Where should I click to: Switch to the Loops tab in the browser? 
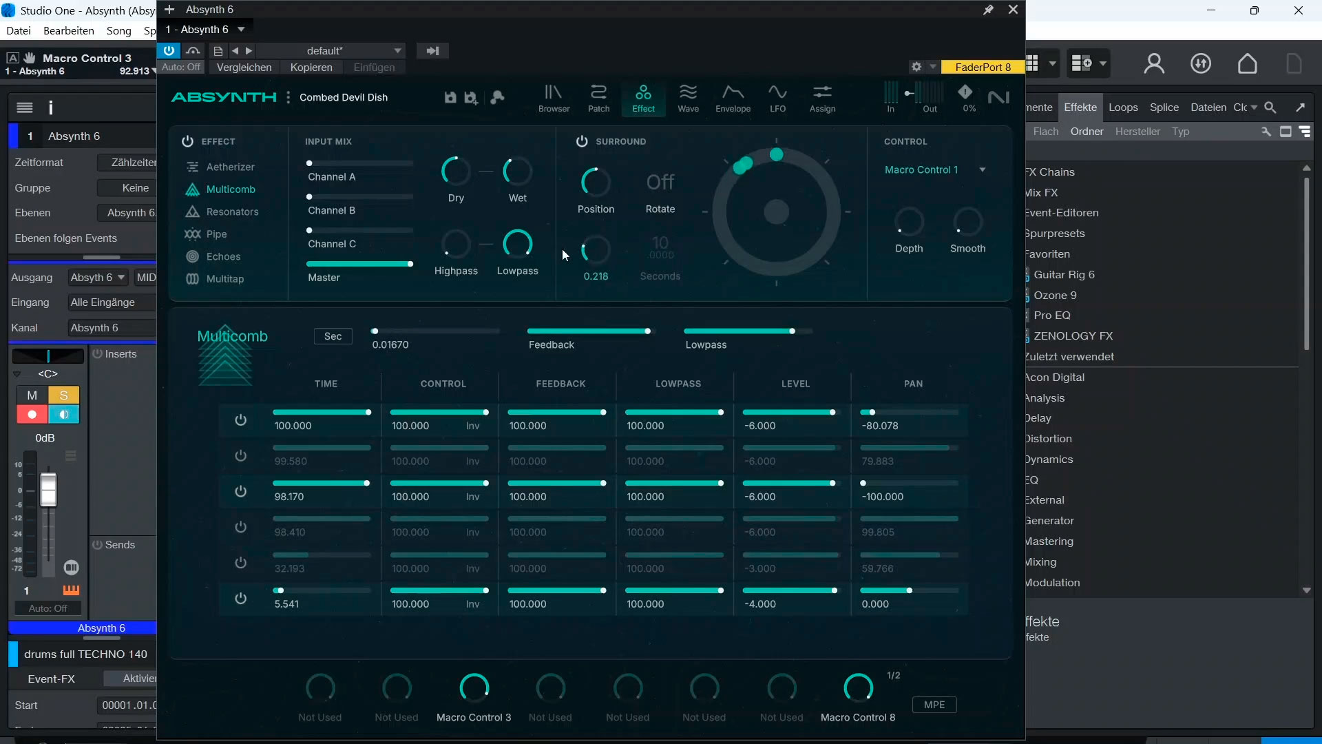[x=1123, y=107]
